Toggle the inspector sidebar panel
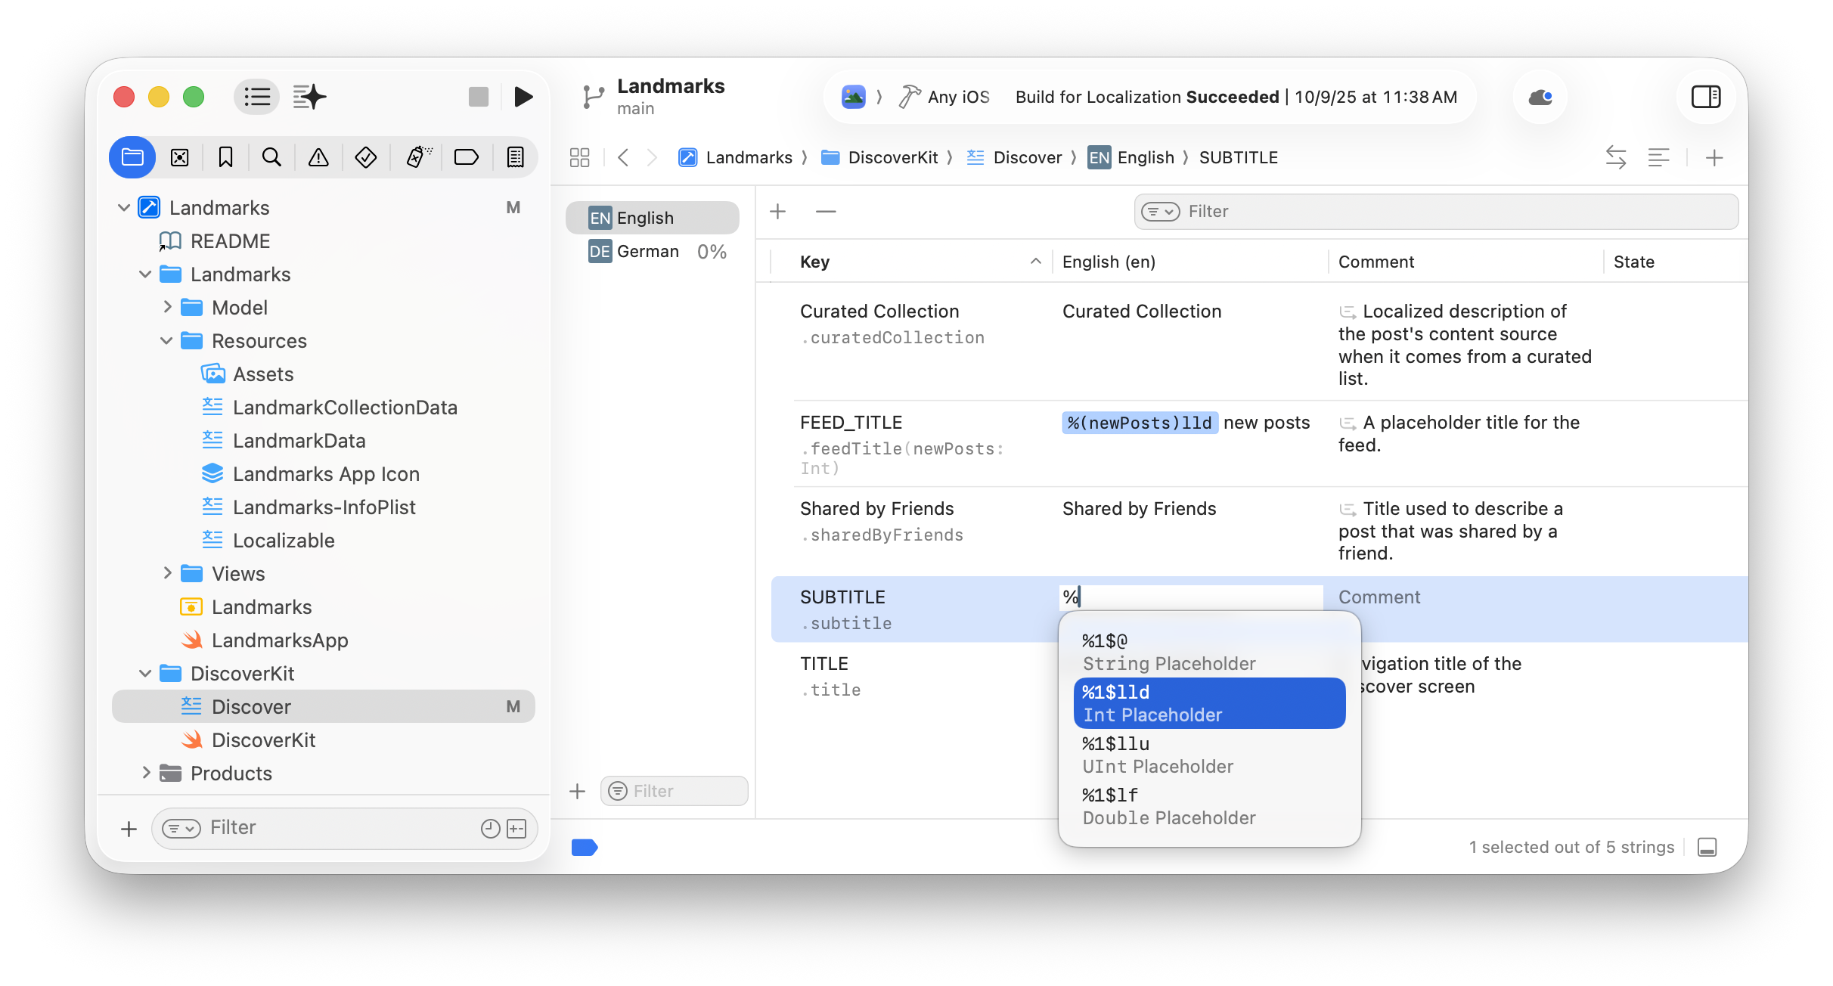This screenshot has width=1833, height=986. coord(1706,97)
